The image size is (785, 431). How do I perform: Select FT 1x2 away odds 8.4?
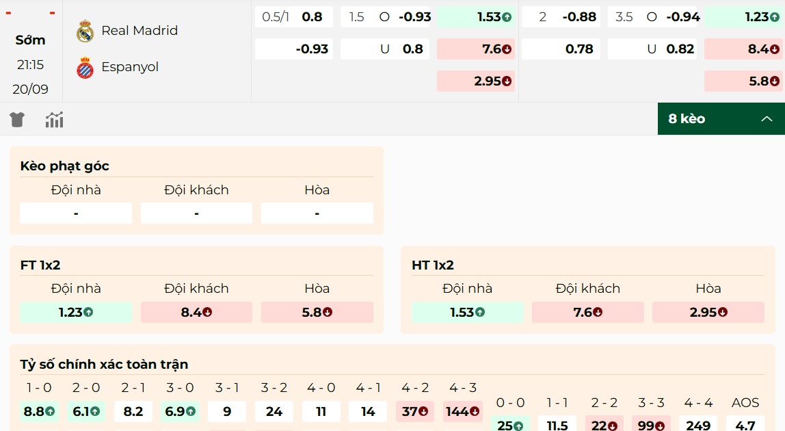click(196, 313)
